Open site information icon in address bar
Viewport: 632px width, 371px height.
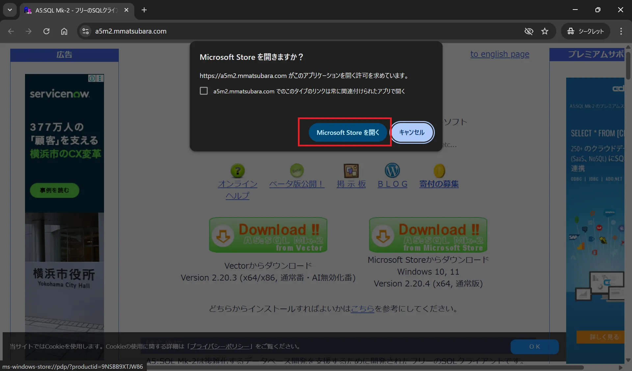[x=86, y=31]
